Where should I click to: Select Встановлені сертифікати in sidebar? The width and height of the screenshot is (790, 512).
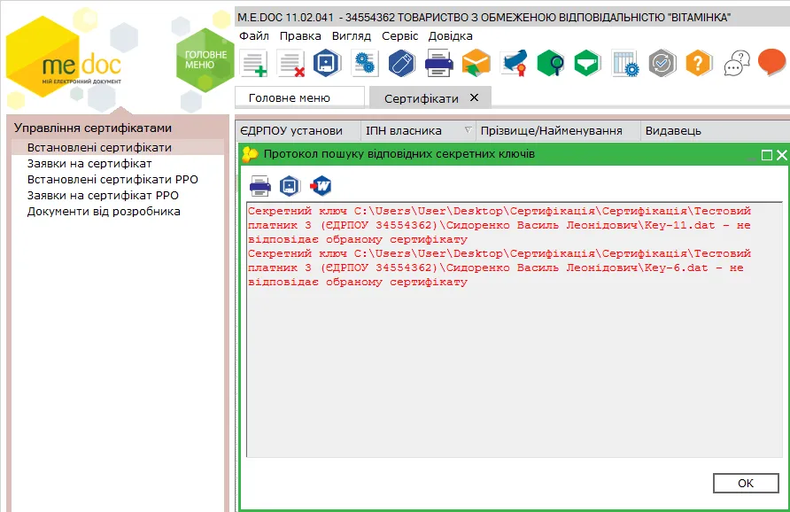[x=118, y=148]
